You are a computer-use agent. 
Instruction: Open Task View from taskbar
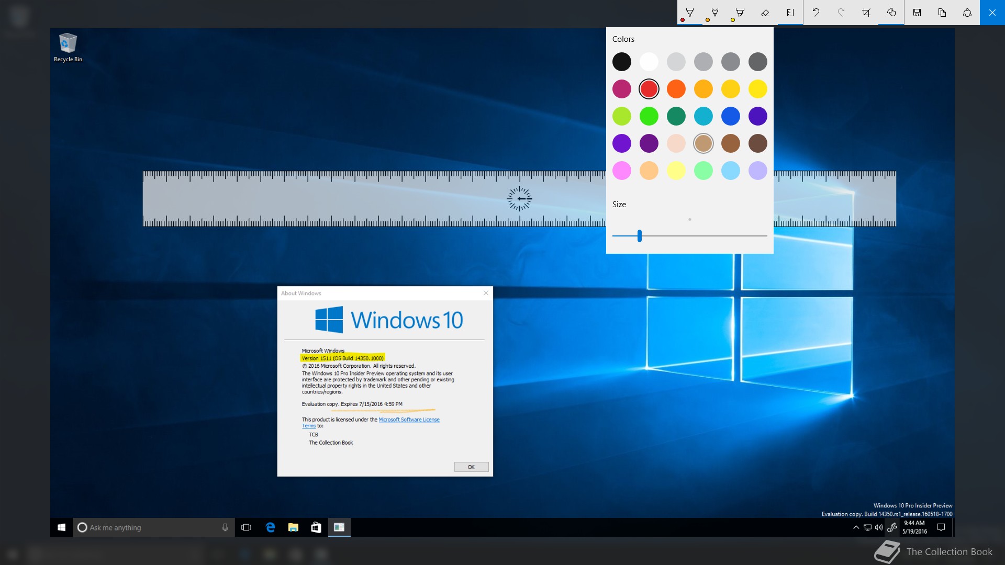(246, 527)
